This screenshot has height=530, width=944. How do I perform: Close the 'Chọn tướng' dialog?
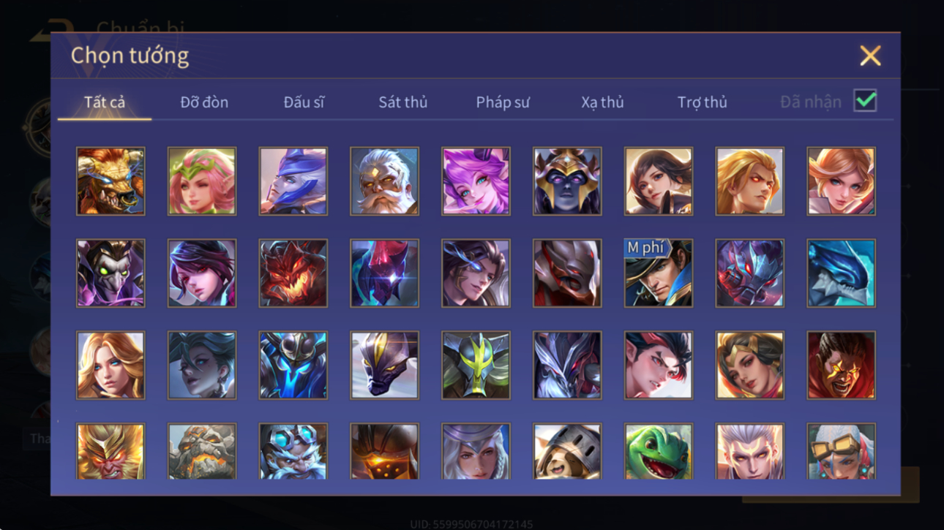pos(870,56)
